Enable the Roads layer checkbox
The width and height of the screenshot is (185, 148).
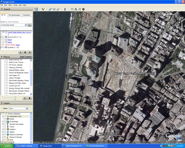click(5, 119)
